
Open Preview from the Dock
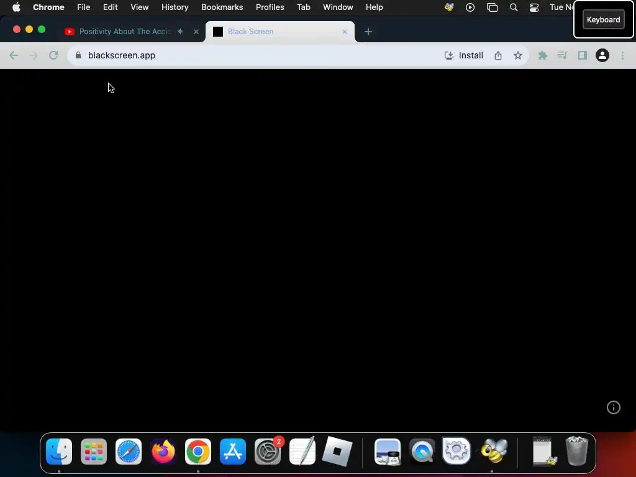(388, 451)
